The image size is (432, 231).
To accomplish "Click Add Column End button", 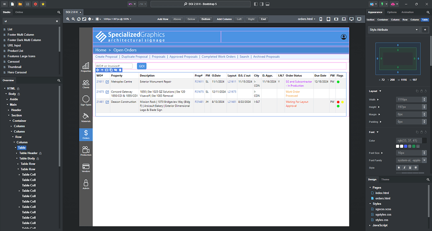I will coord(263,19).
